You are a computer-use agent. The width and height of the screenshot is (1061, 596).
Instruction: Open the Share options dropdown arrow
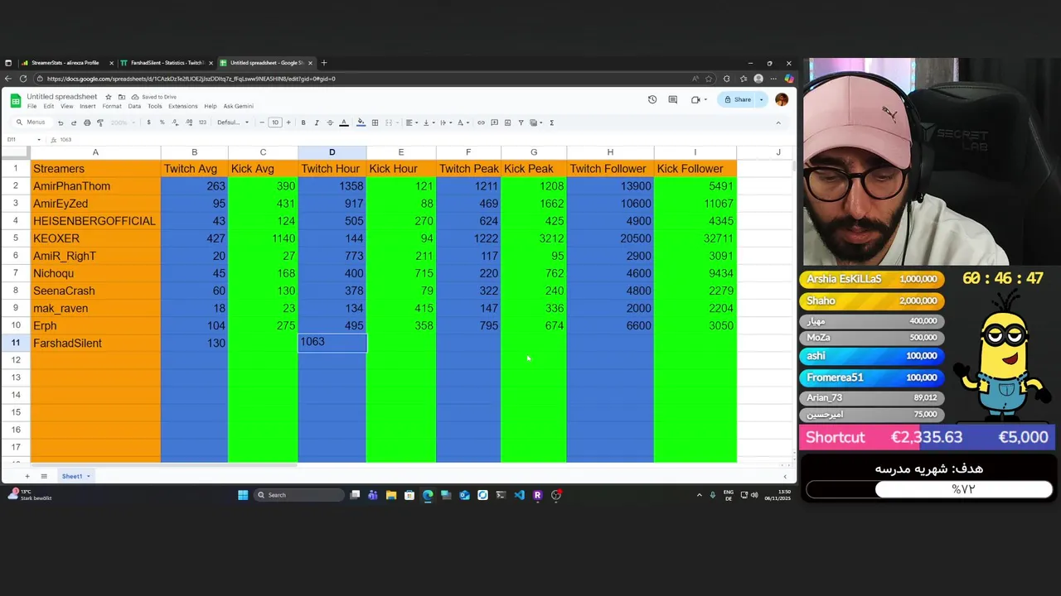[761, 99]
